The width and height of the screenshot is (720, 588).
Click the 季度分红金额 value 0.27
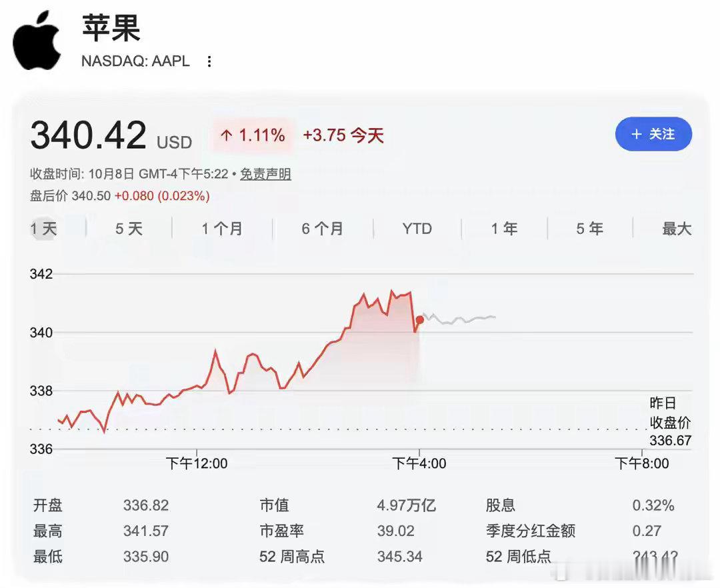coord(647,531)
